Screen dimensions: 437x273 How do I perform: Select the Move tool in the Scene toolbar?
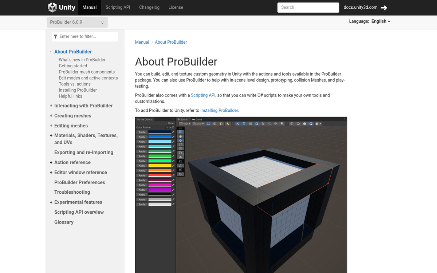tap(180, 140)
